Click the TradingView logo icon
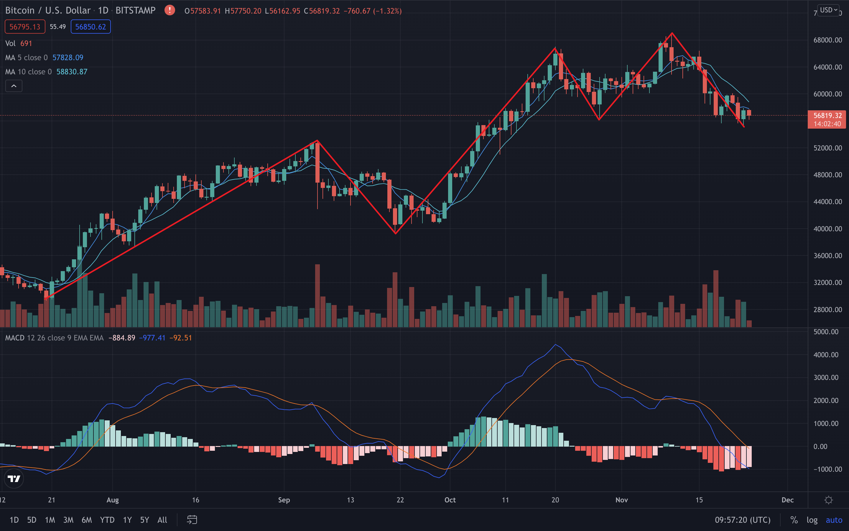Screen dimensions: 849x531 [x=14, y=478]
